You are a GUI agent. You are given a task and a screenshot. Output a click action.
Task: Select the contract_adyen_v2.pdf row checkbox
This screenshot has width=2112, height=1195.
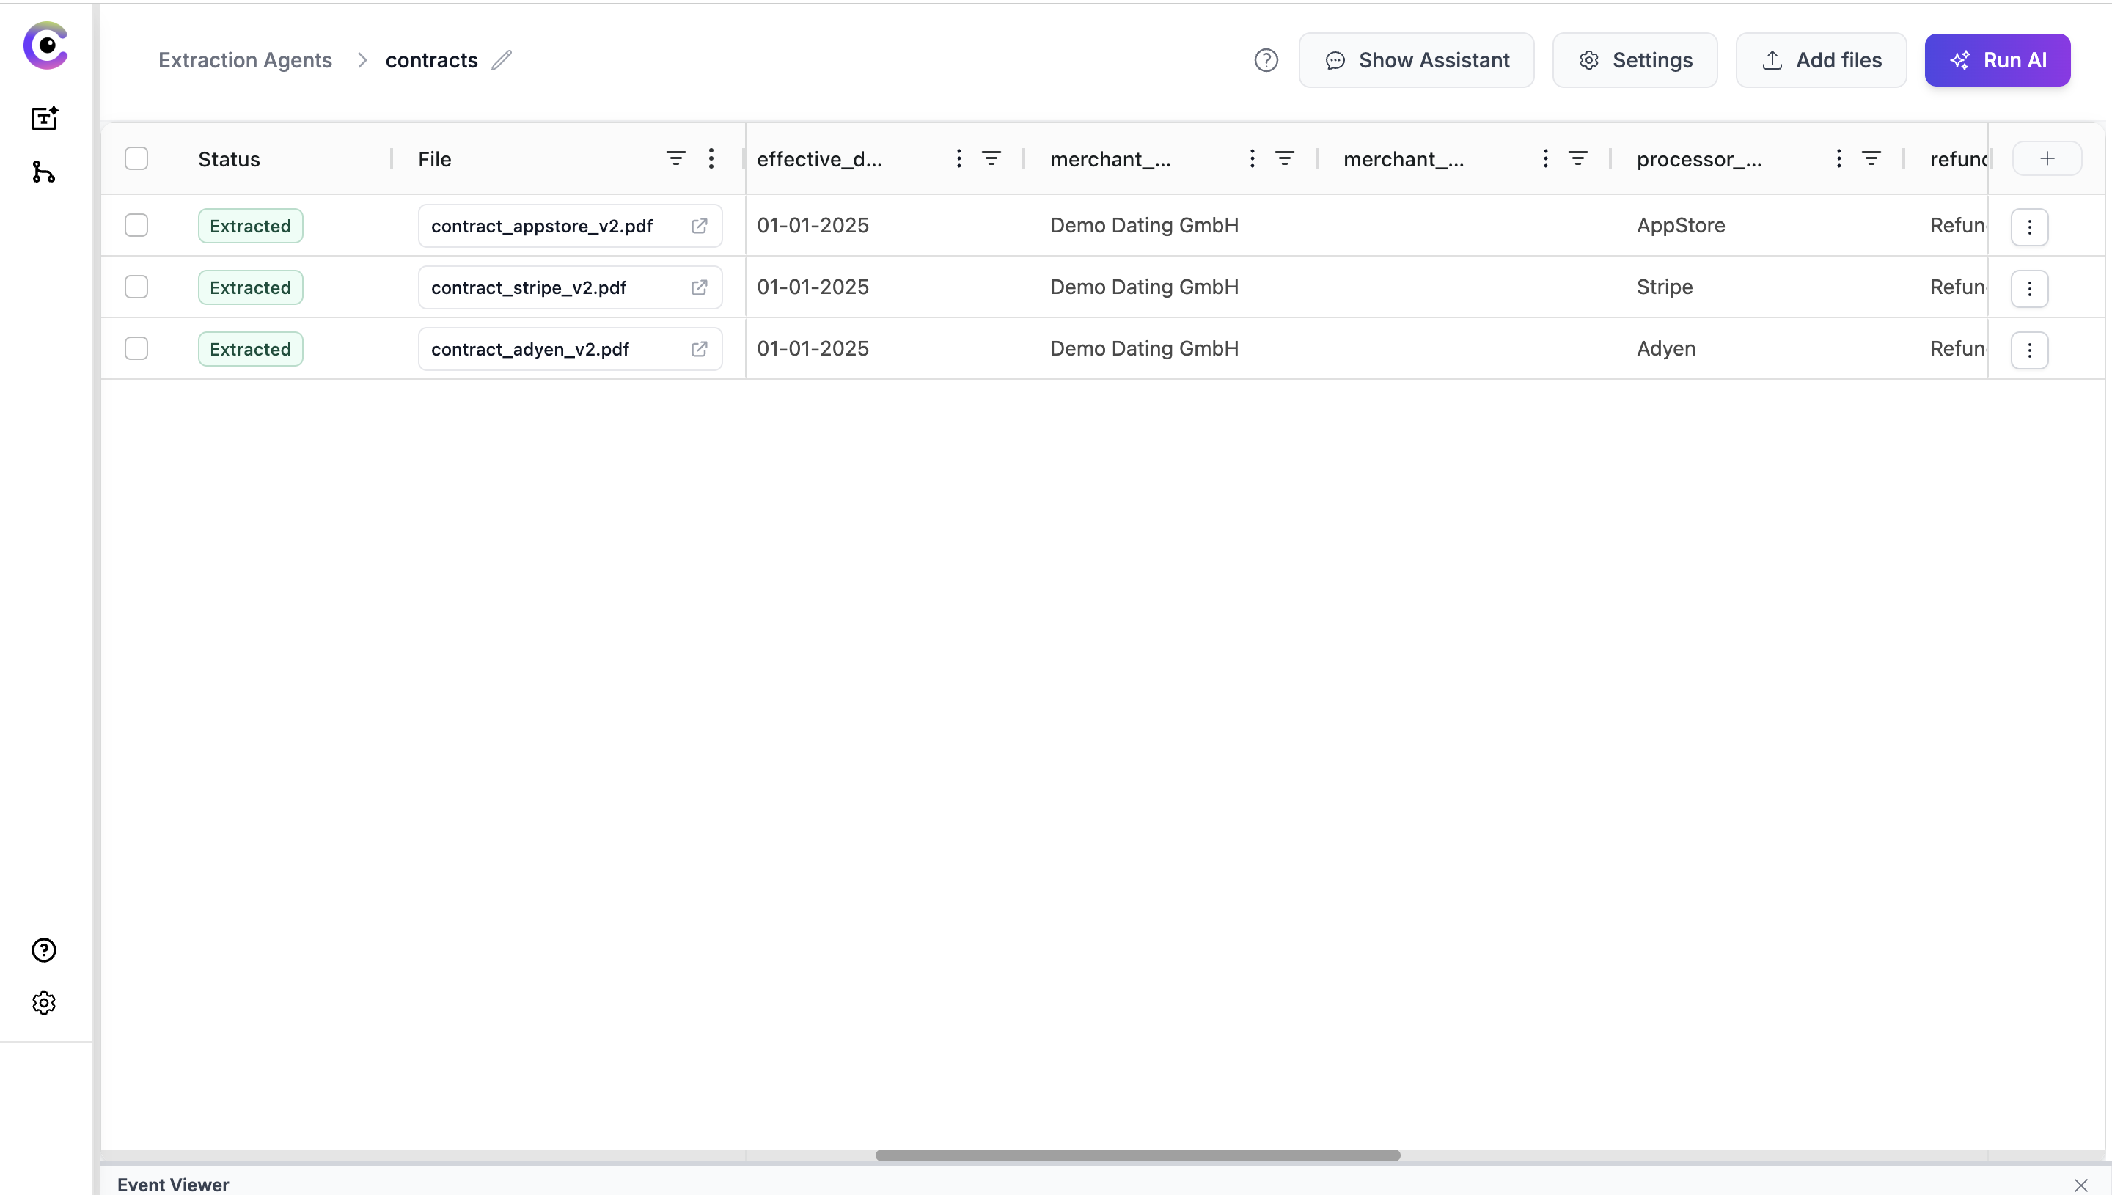pyautogui.click(x=136, y=349)
